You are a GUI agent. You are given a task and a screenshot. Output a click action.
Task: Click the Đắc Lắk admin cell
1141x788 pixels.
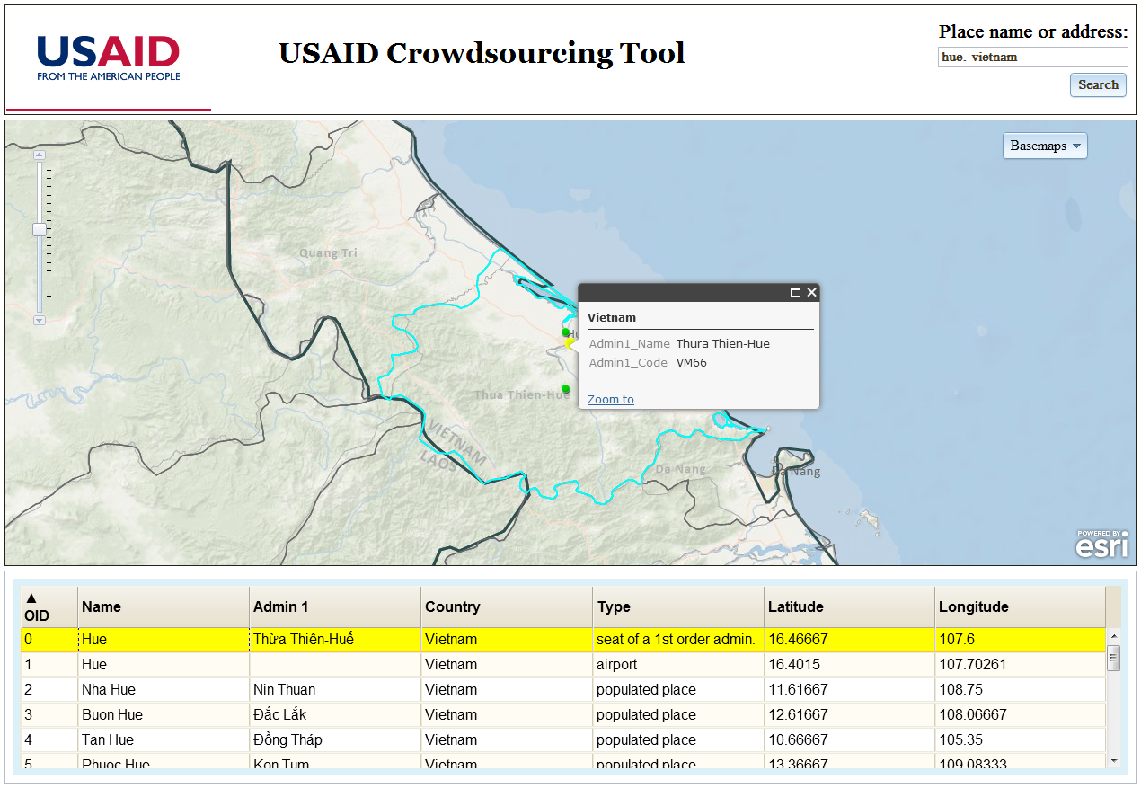pyautogui.click(x=335, y=715)
